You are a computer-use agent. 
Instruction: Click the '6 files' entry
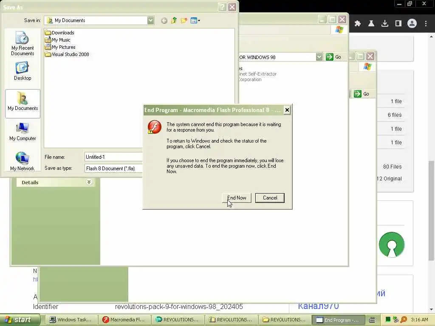(x=395, y=115)
